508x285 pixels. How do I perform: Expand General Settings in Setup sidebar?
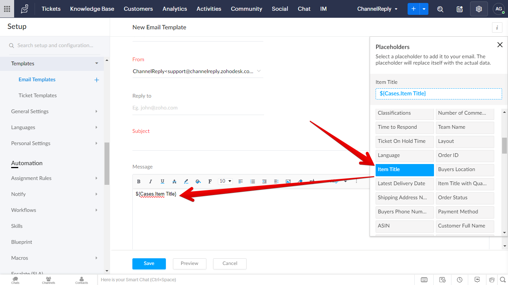96,111
